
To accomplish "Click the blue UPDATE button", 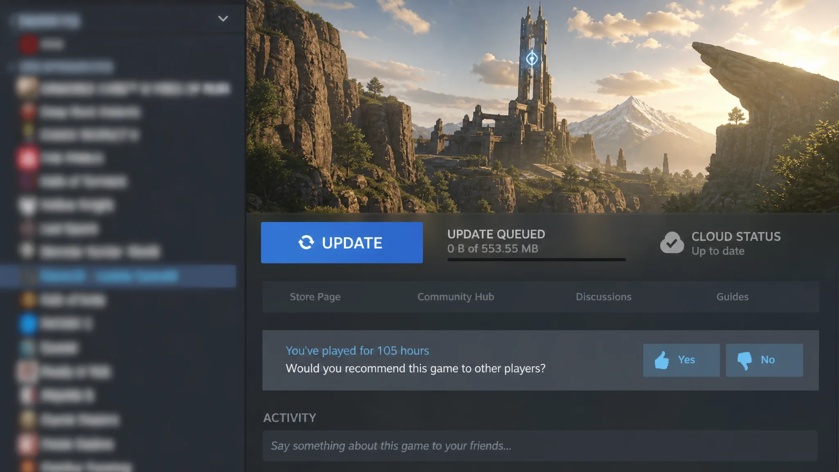I will click(342, 243).
